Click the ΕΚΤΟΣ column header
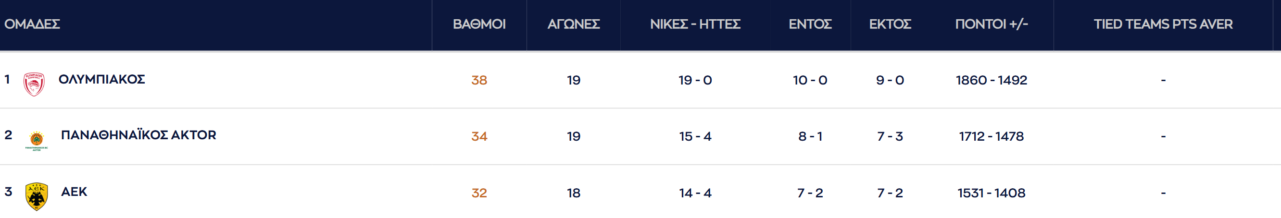This screenshot has height=218, width=1281. [890, 24]
